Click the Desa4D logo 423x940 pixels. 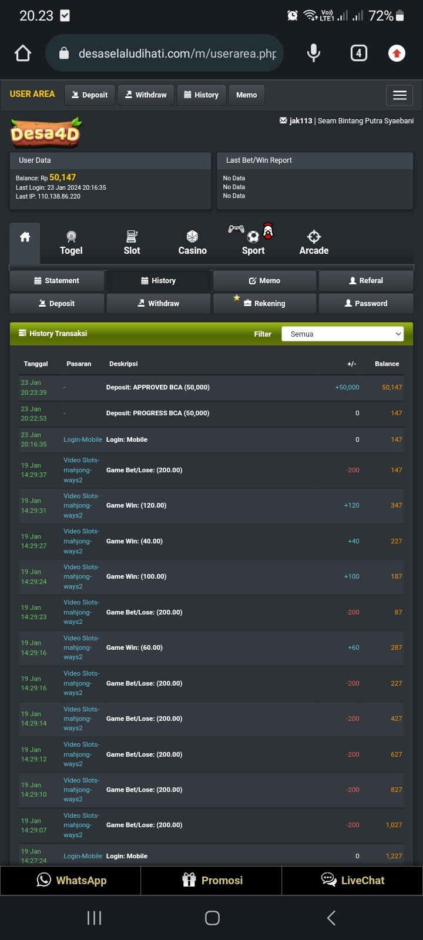tap(45, 133)
